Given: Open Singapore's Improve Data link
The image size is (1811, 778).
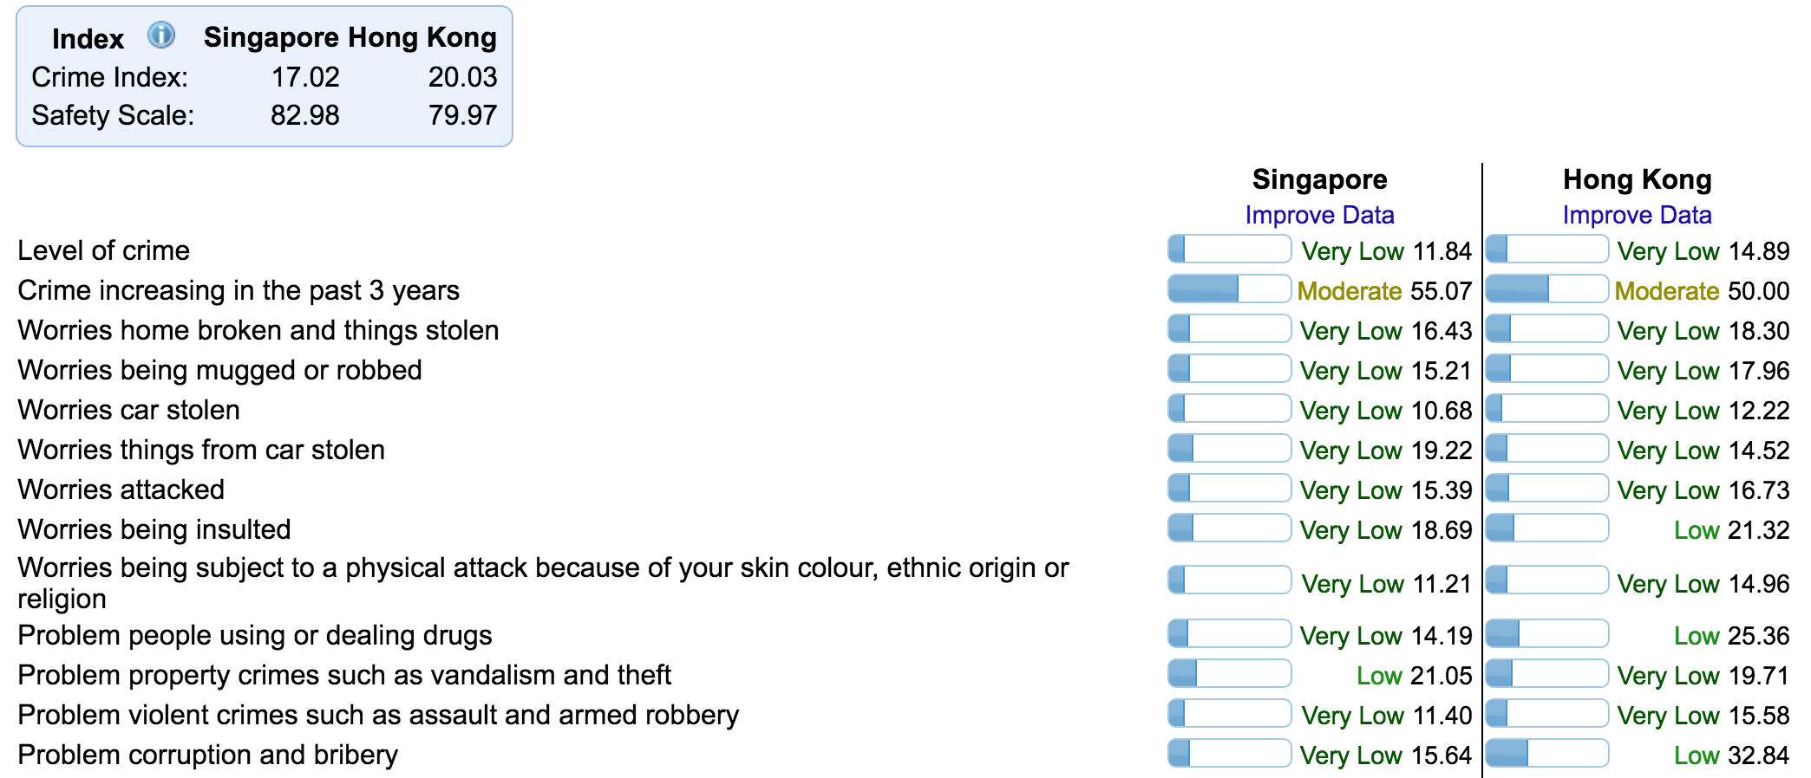Looking at the screenshot, I should tap(1319, 215).
